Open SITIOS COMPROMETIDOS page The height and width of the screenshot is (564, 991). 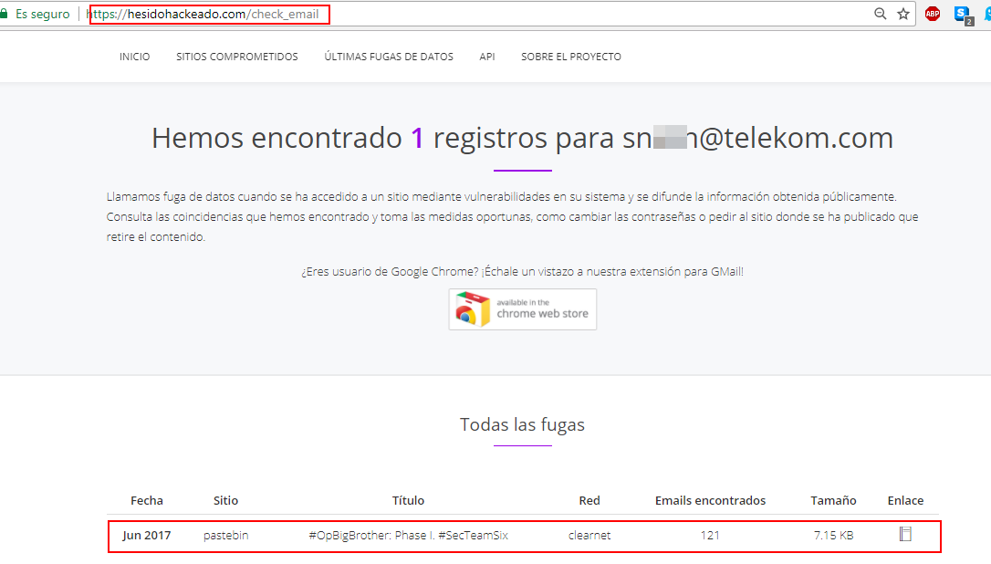coord(237,57)
